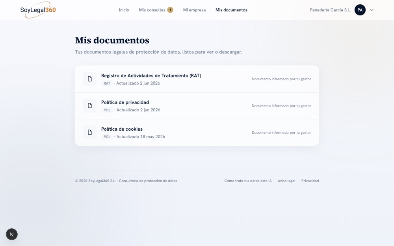This screenshot has width=394, height=246.
Task: Go to the Inicio tab
Action: pyautogui.click(x=124, y=10)
